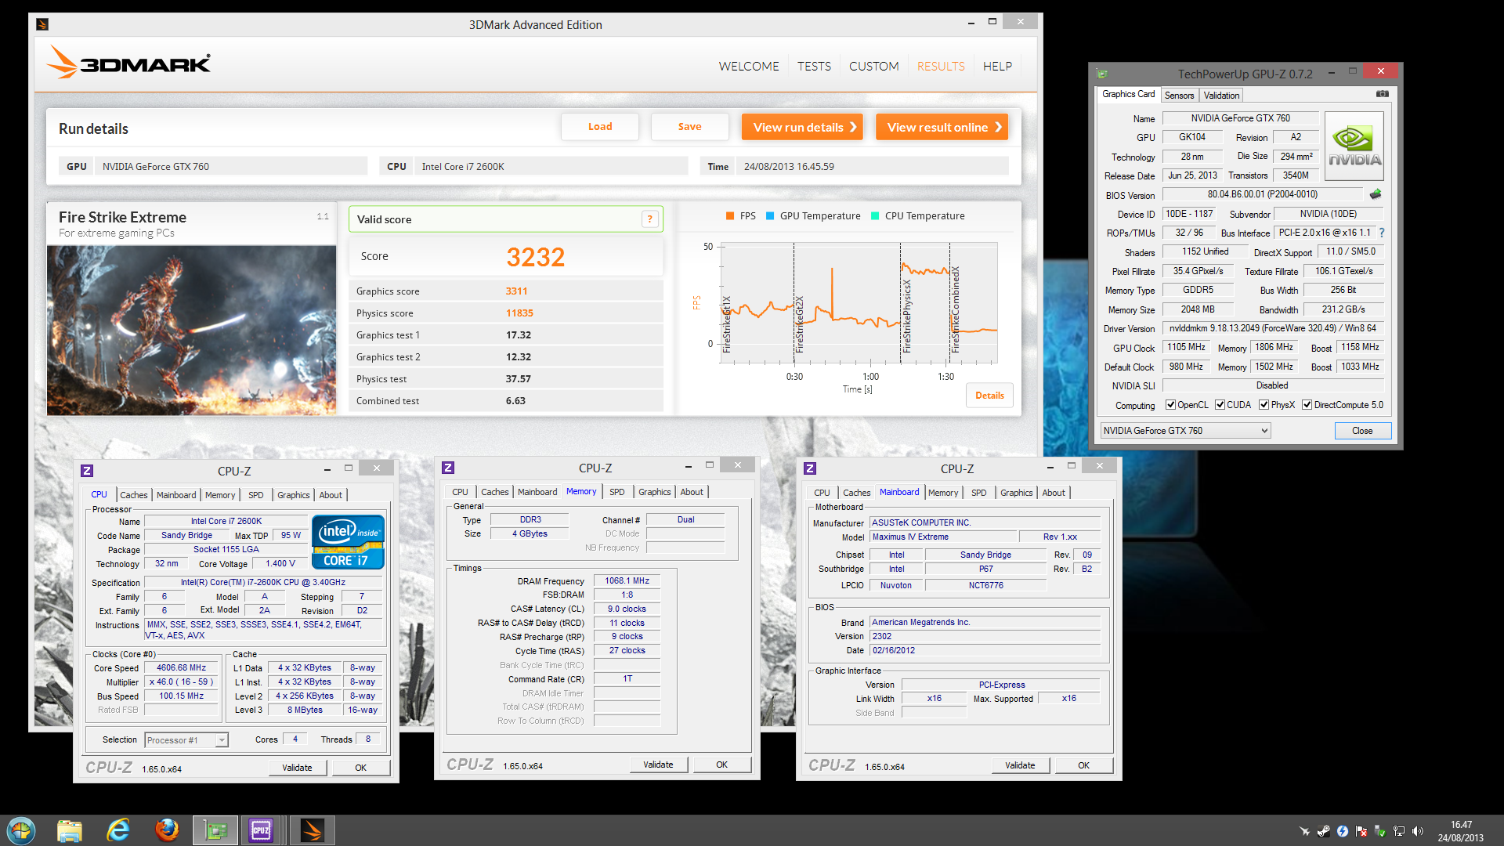Open About tab in the CPU-Z Mainboard window
The width and height of the screenshot is (1504, 846).
coord(1054,493)
